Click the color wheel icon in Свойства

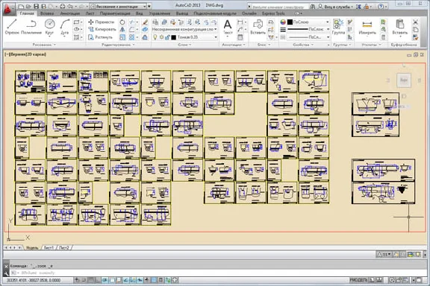283,22
